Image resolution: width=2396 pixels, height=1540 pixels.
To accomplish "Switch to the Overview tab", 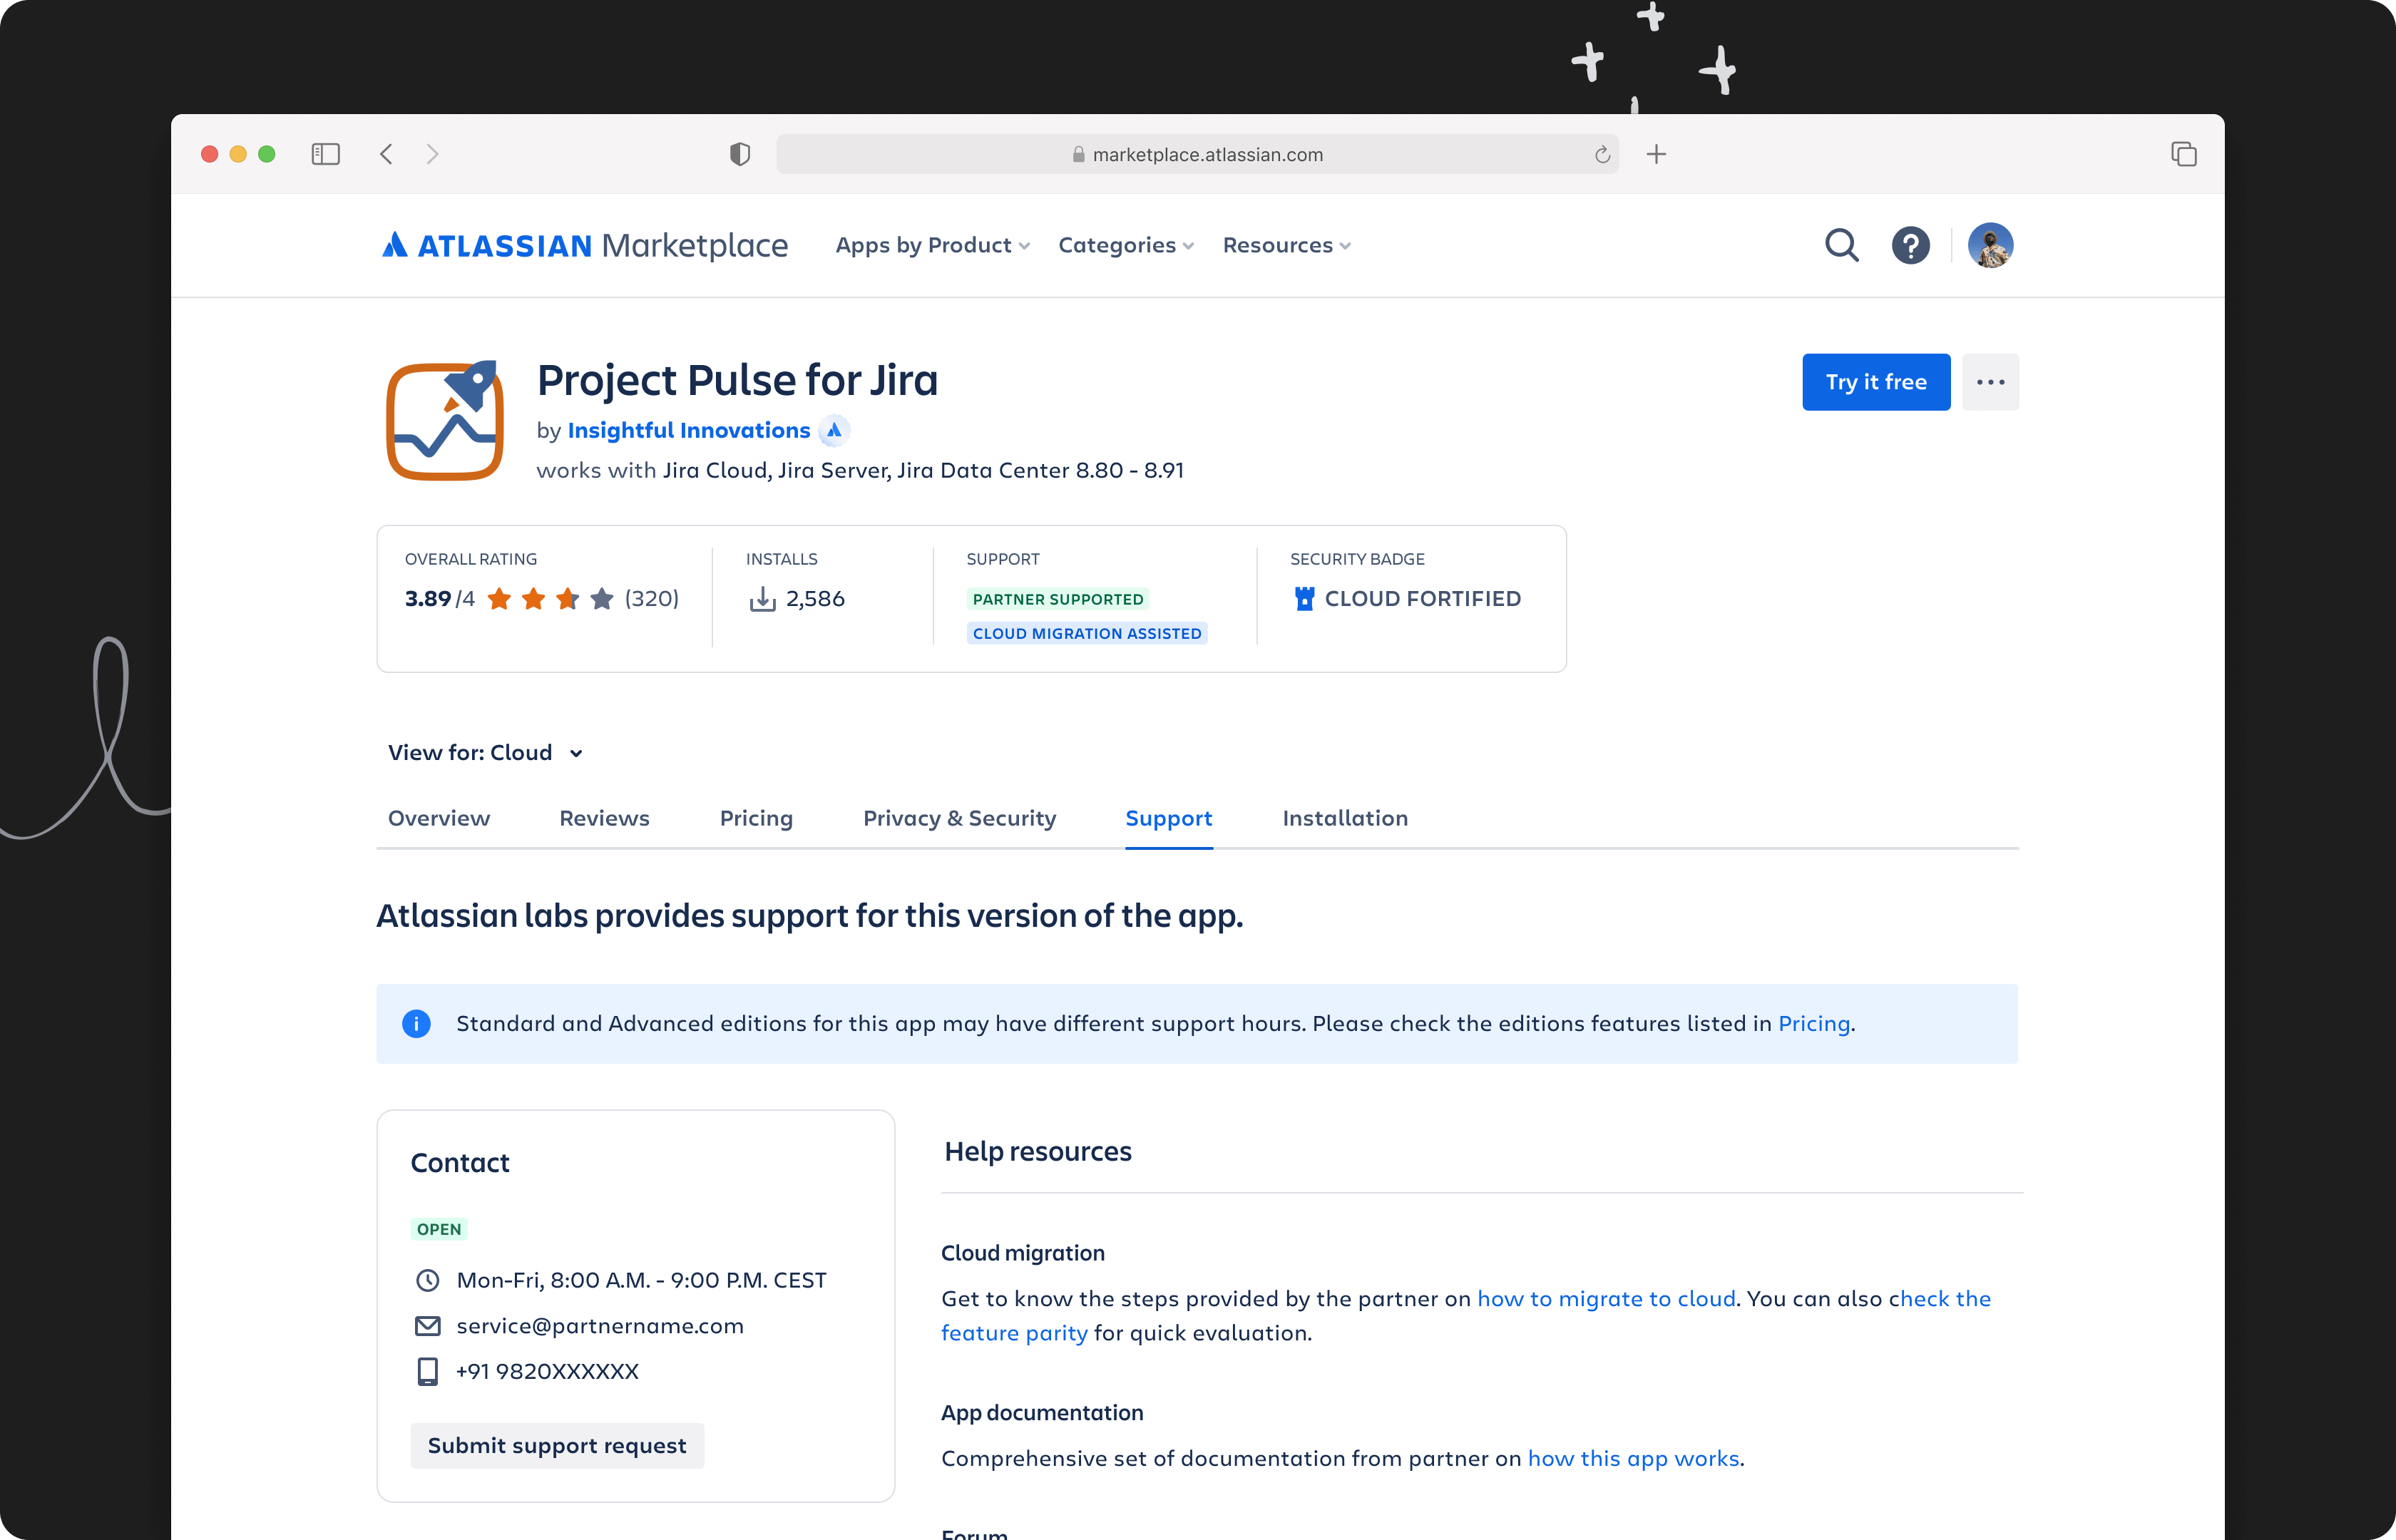I will click(439, 818).
